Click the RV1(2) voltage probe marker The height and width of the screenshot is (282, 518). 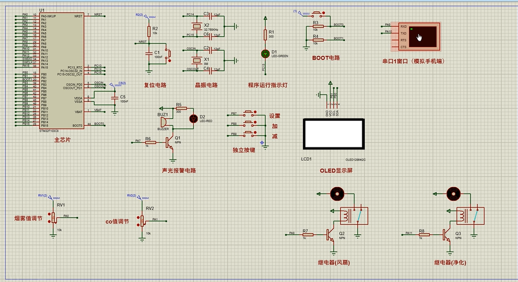point(49,196)
